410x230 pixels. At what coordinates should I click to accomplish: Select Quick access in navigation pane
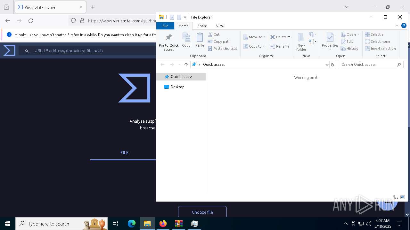(181, 77)
